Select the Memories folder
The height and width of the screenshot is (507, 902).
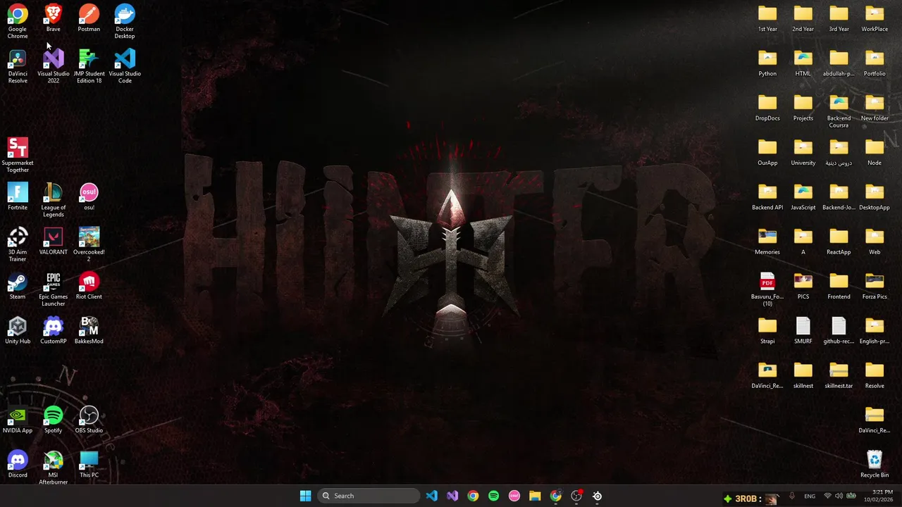coord(767,241)
